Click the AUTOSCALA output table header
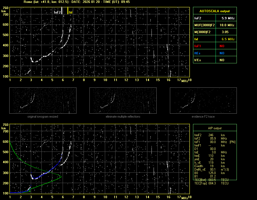 pyautogui.click(x=215, y=11)
